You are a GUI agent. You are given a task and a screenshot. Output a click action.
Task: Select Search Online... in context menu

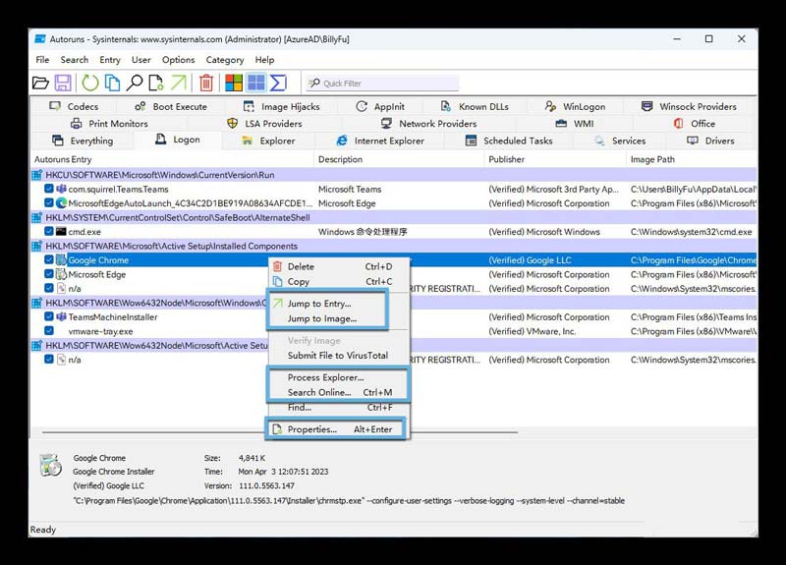click(339, 392)
